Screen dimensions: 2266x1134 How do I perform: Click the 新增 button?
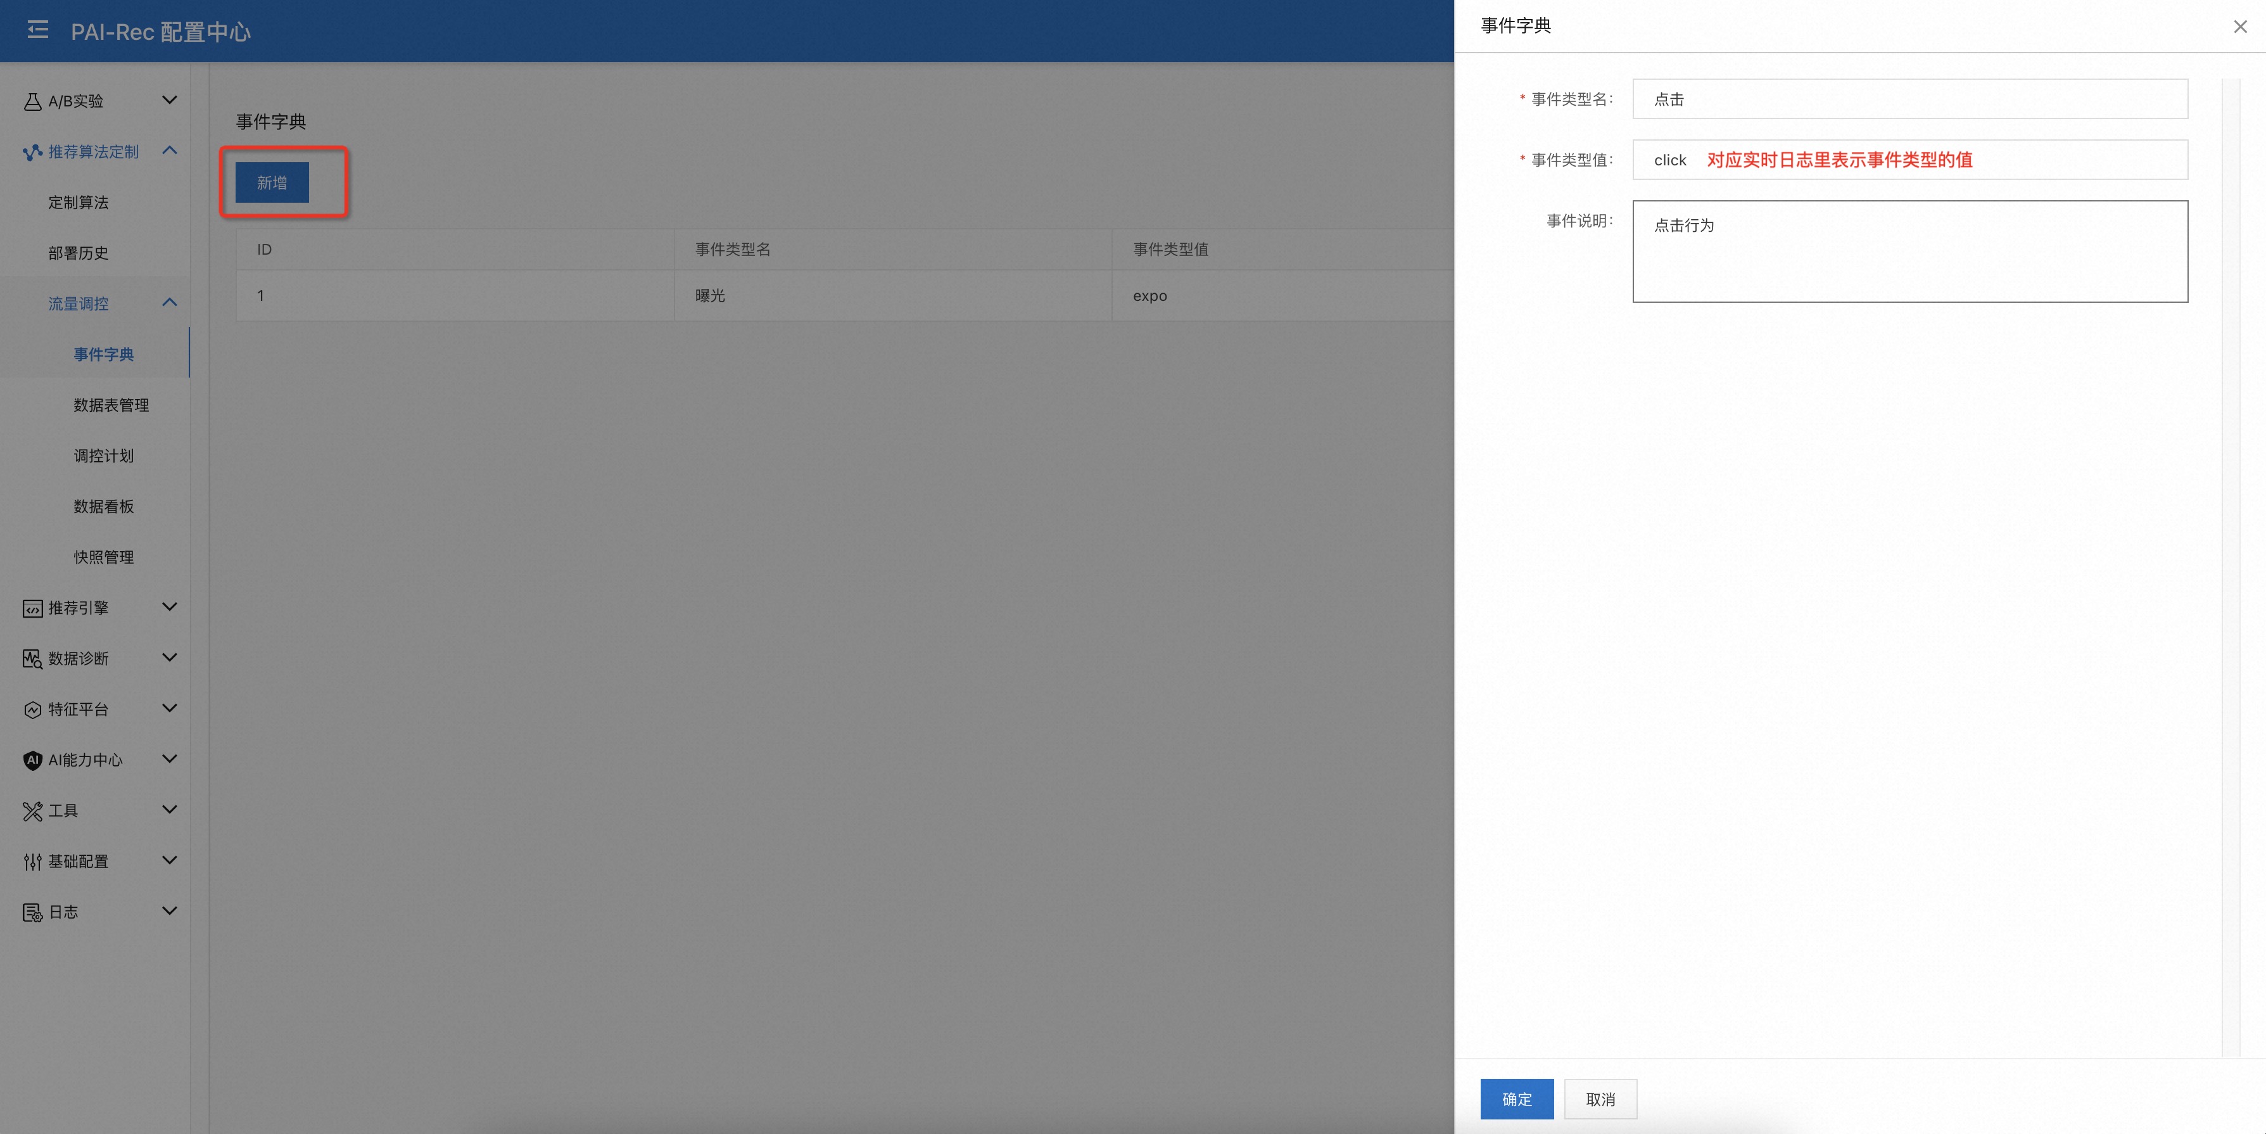(x=272, y=182)
